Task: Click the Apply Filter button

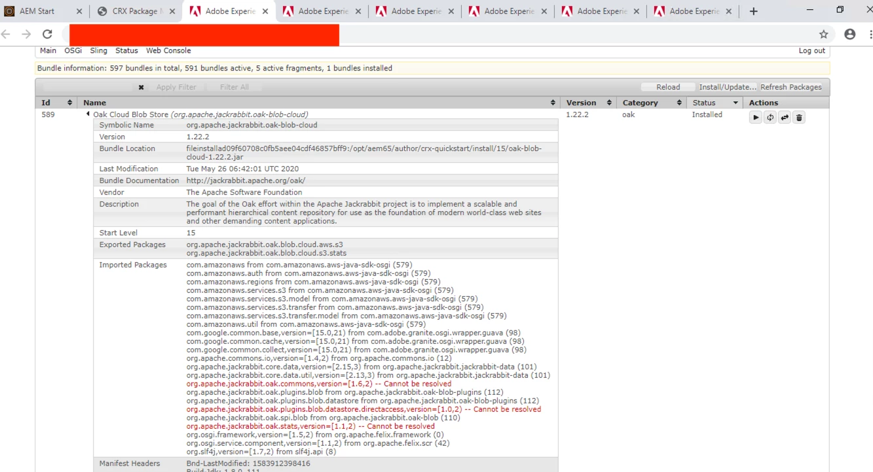Action: 176,87
